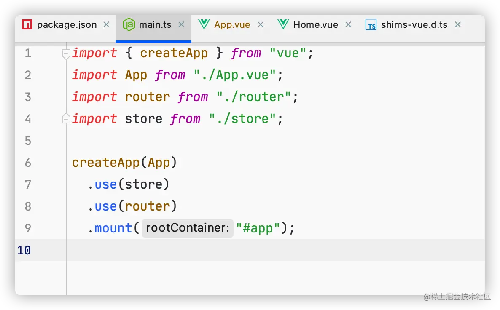Close the Home.vue tab

pos(348,24)
